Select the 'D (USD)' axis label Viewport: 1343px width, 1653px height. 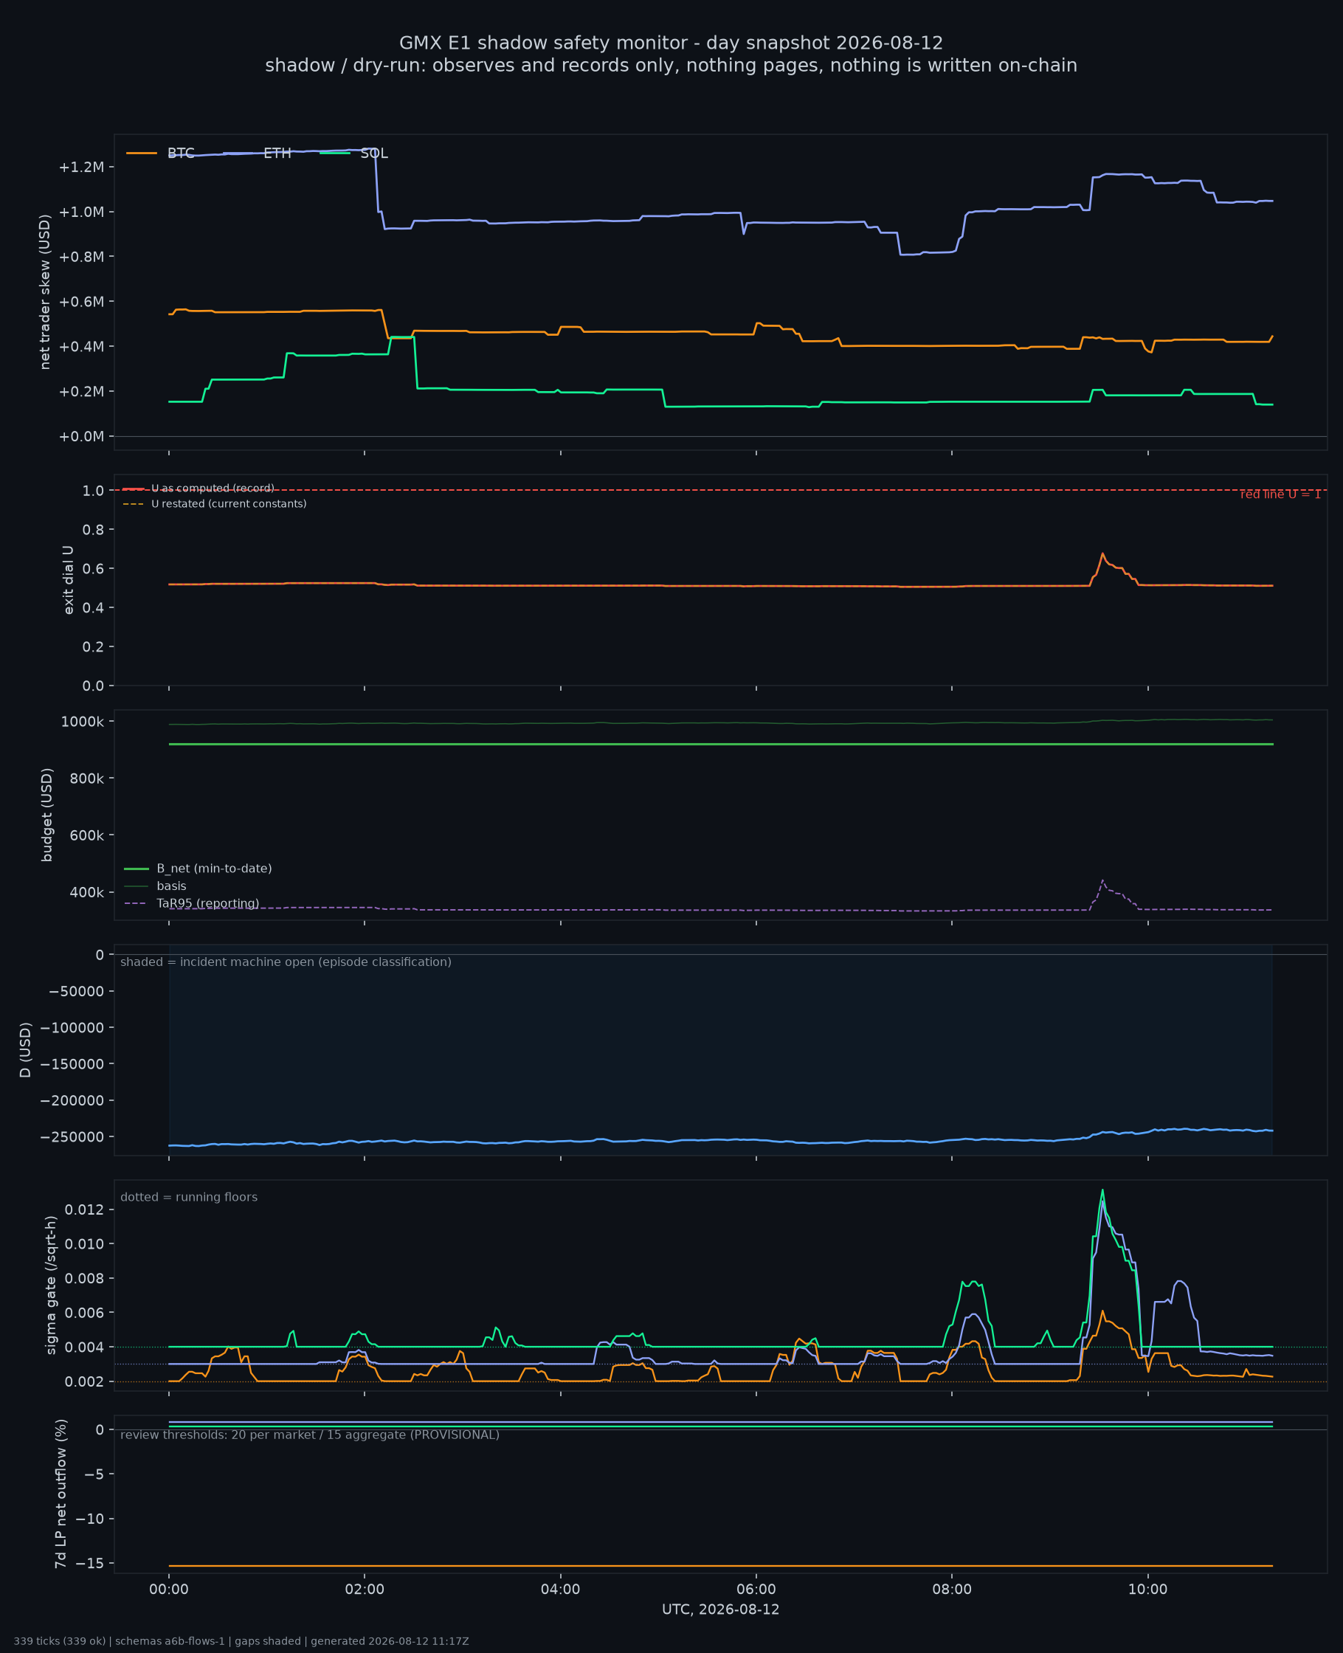(26, 1050)
